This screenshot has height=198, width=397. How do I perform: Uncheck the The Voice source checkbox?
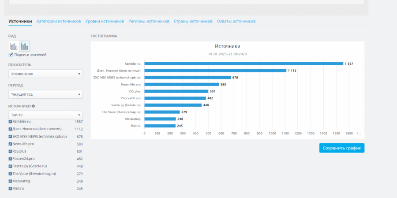click(x=10, y=174)
